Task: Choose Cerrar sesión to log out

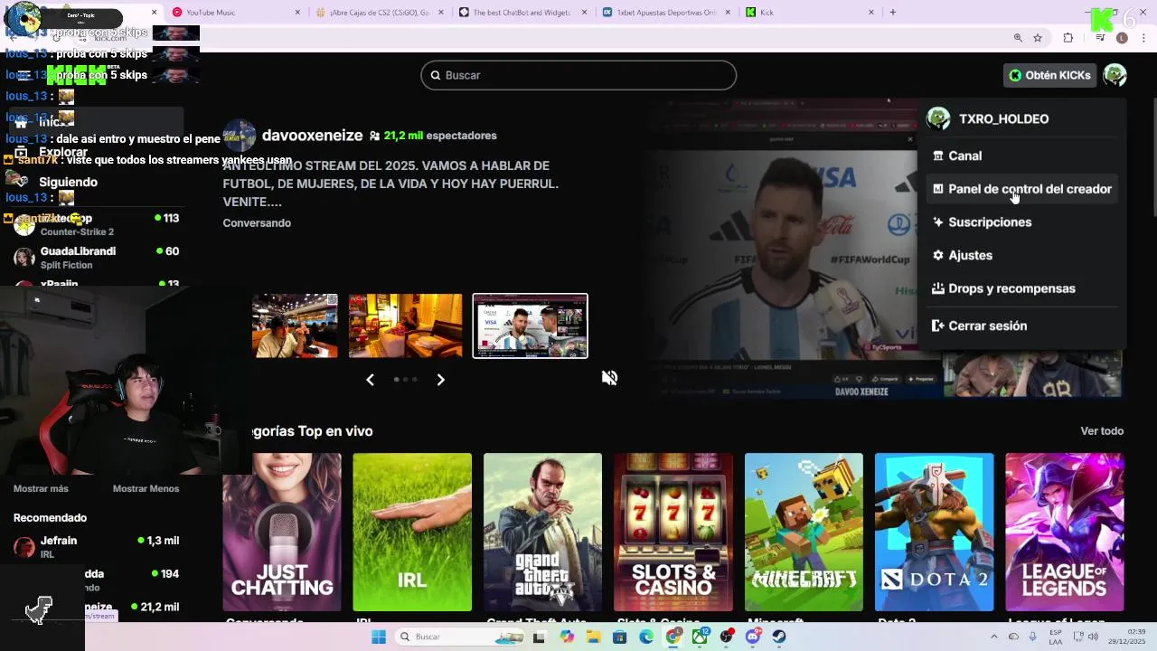Action: pos(1021,325)
